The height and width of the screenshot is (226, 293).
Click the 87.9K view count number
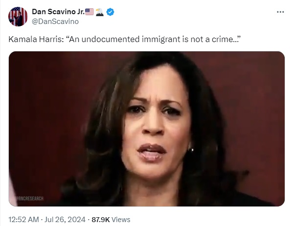pyautogui.click(x=101, y=220)
